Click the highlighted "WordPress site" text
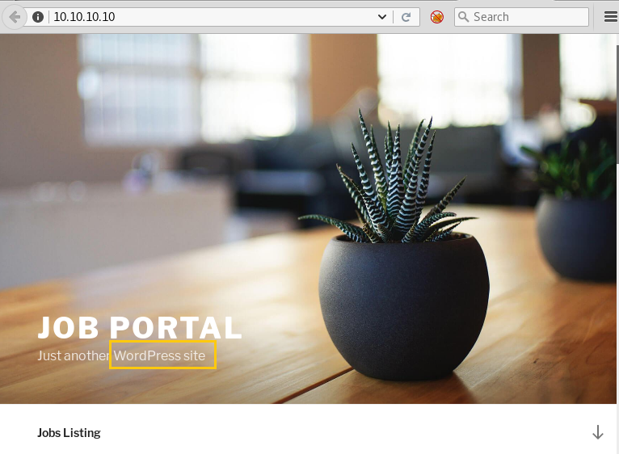 tap(159, 355)
